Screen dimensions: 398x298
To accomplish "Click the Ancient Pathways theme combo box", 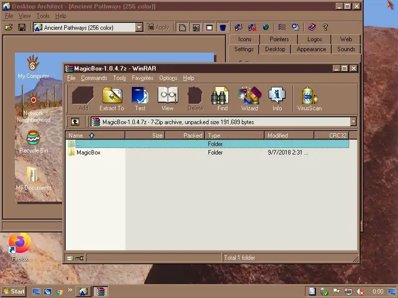I will (88, 27).
